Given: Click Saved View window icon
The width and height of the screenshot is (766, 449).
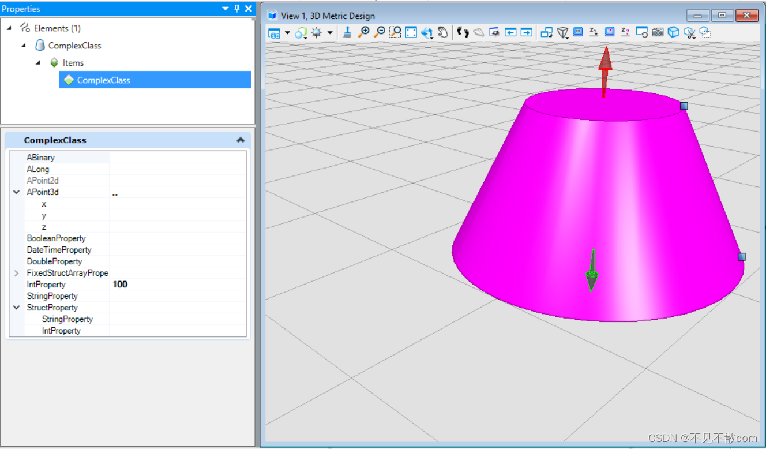Looking at the screenshot, I should pyautogui.click(x=641, y=32).
